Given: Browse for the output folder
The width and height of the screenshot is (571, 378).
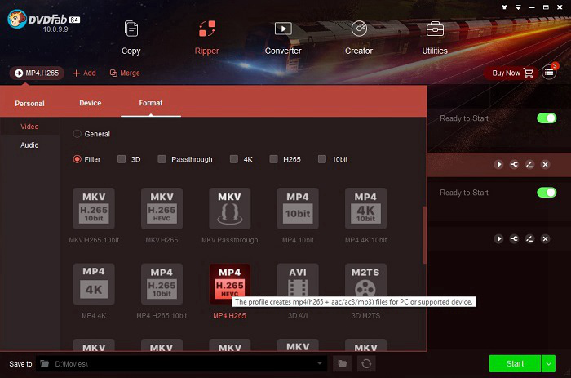Looking at the screenshot, I should coord(343,363).
